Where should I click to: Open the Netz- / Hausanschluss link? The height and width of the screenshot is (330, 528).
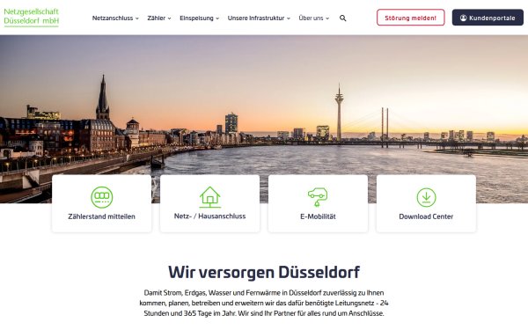pyautogui.click(x=209, y=216)
